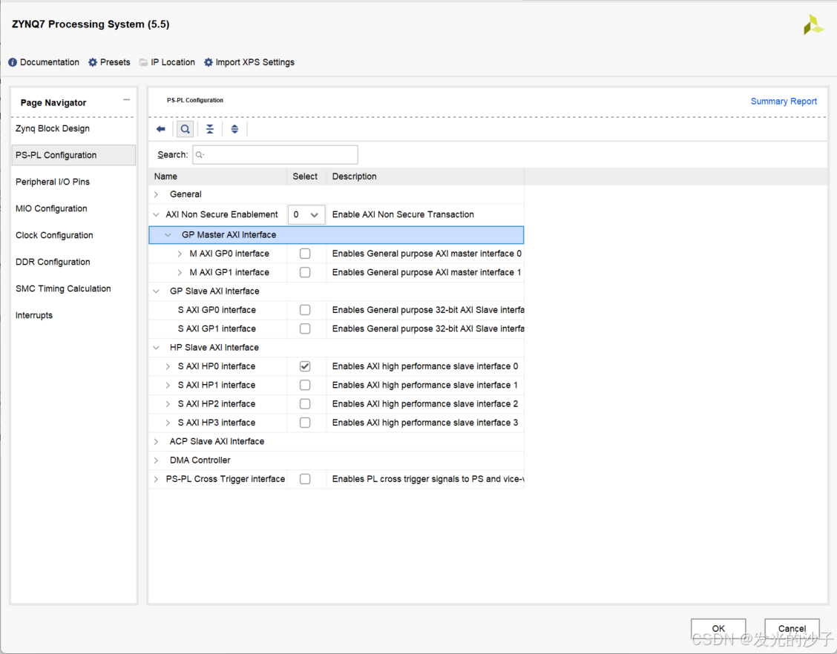Image resolution: width=837 pixels, height=654 pixels.
Task: Open DDR Configuration page
Action: pos(73,262)
